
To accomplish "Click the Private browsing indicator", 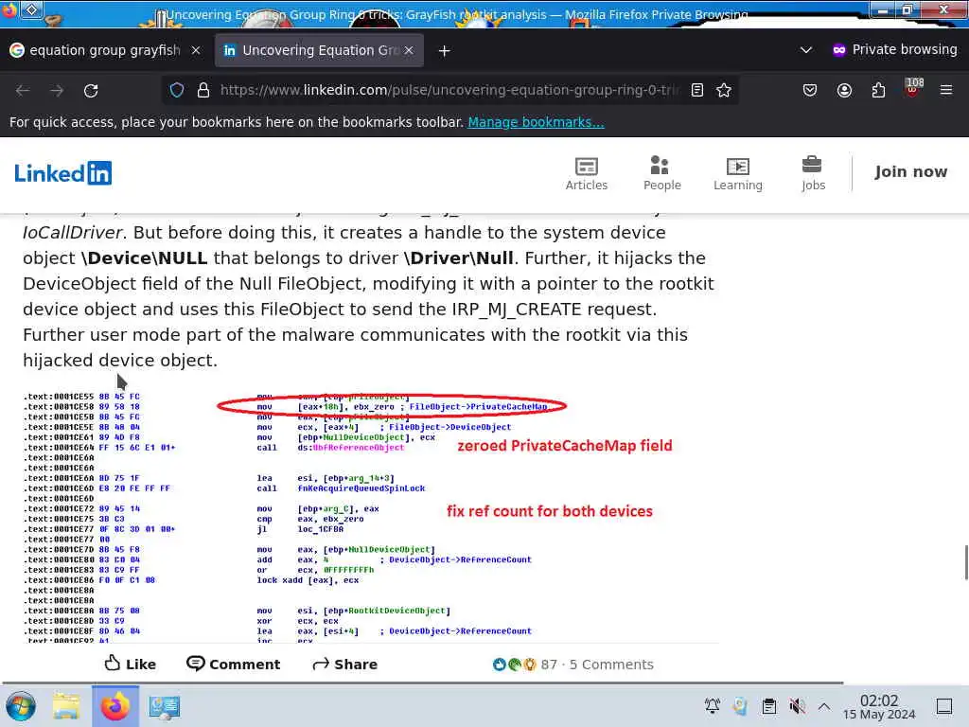I will click(894, 50).
